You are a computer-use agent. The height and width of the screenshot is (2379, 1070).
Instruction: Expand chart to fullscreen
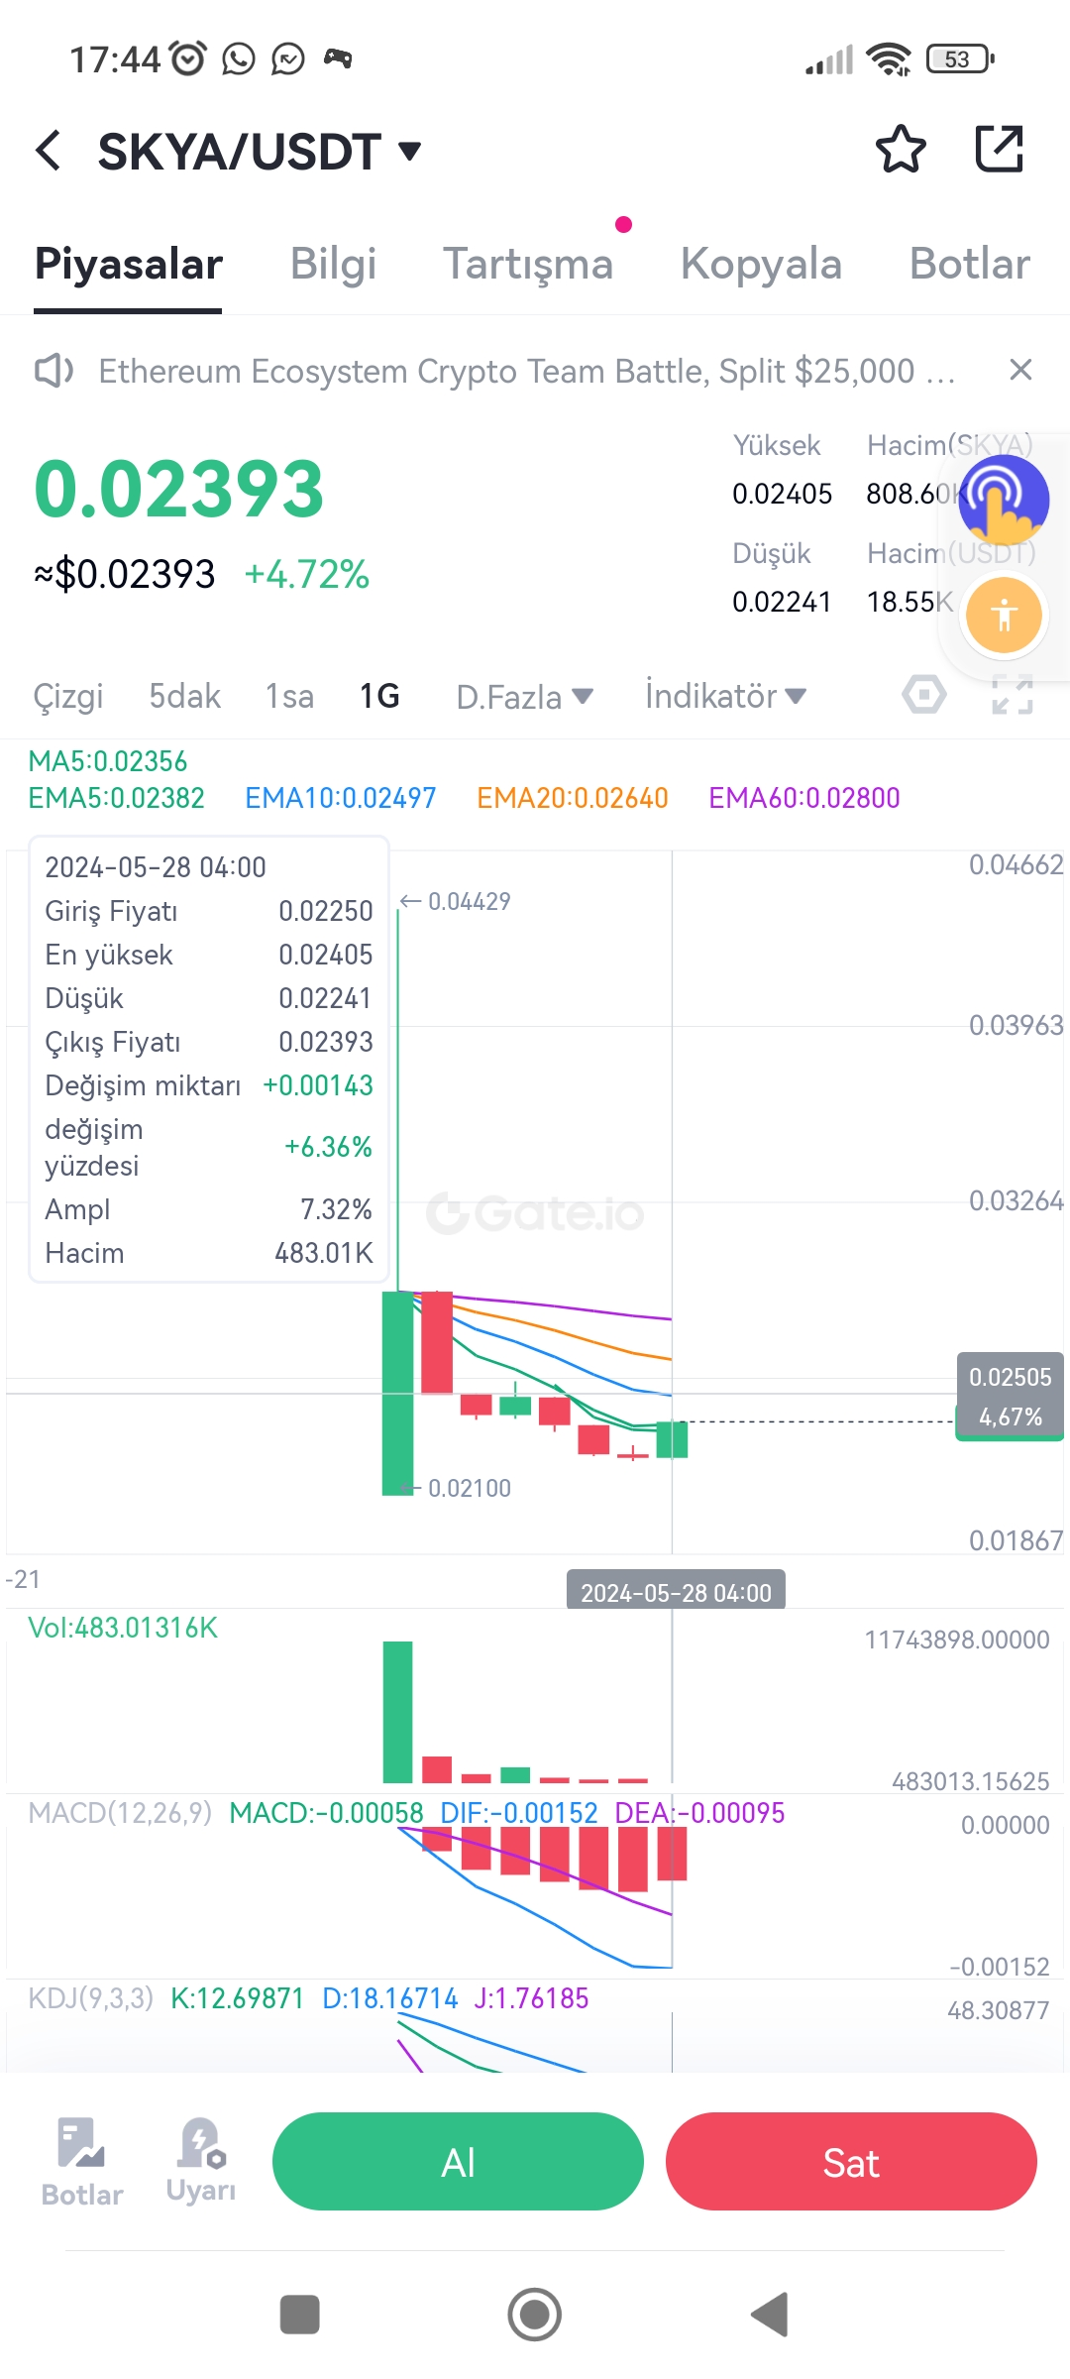tap(1013, 695)
